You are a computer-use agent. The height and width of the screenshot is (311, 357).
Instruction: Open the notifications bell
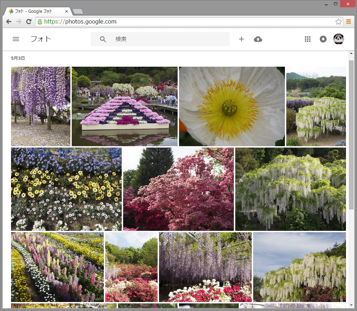click(x=323, y=39)
